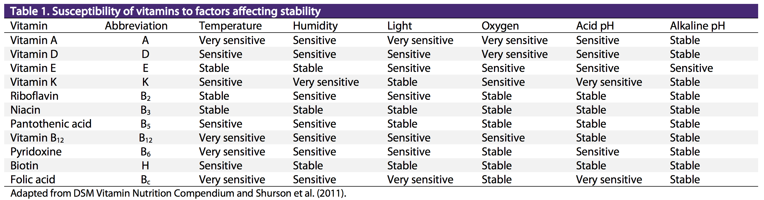764x200 pixels.
Task: Click Biotin's H abbreviation cell
Action: click(x=145, y=165)
